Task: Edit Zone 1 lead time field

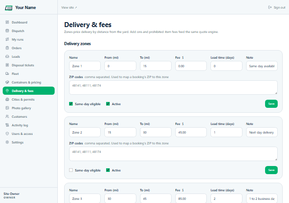Action: 226,66
